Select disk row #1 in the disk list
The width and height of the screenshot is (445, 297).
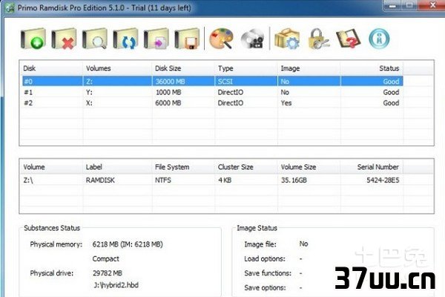212,92
